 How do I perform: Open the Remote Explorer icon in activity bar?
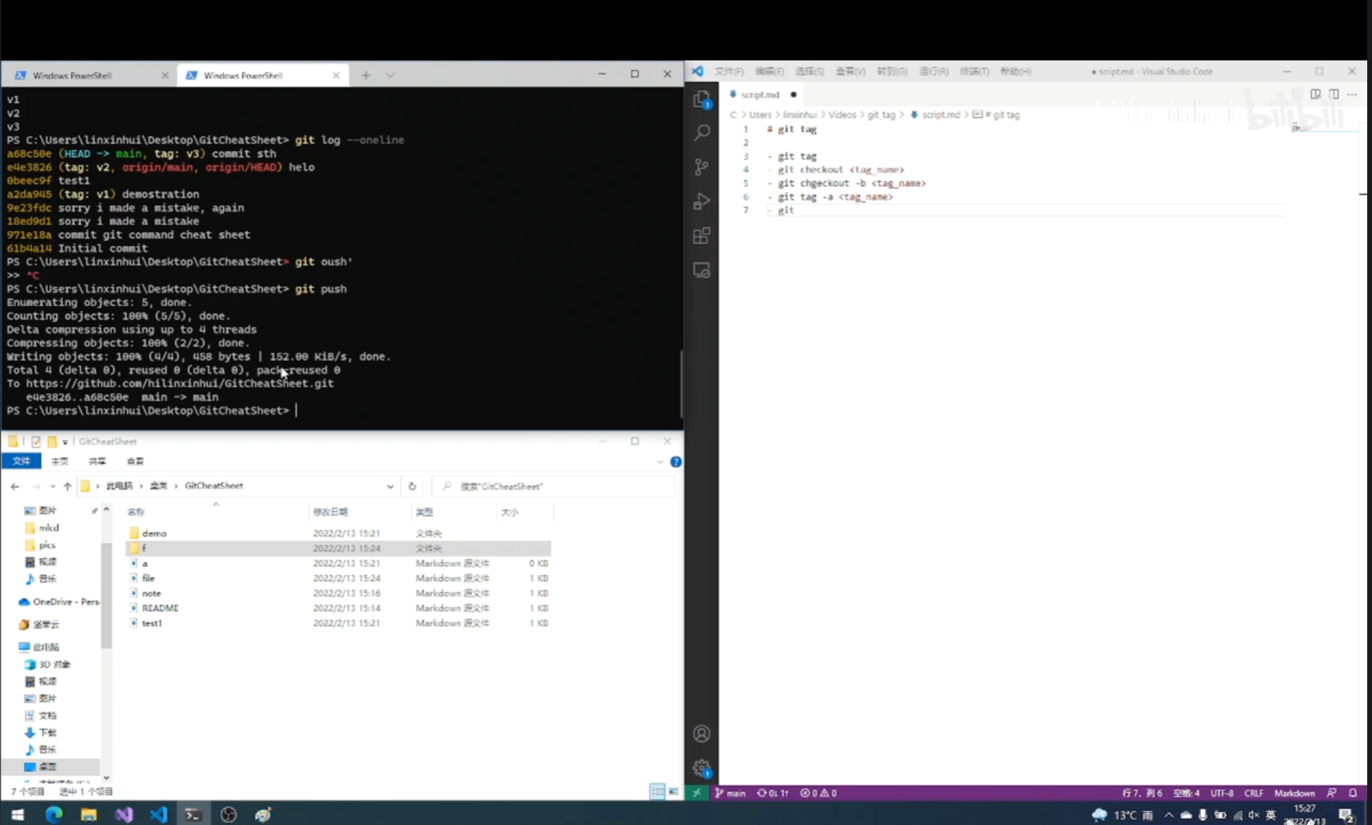click(701, 270)
